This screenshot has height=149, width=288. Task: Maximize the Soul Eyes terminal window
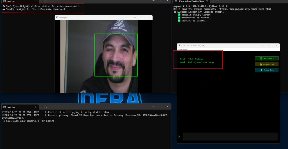pyautogui.click(x=161, y=1)
